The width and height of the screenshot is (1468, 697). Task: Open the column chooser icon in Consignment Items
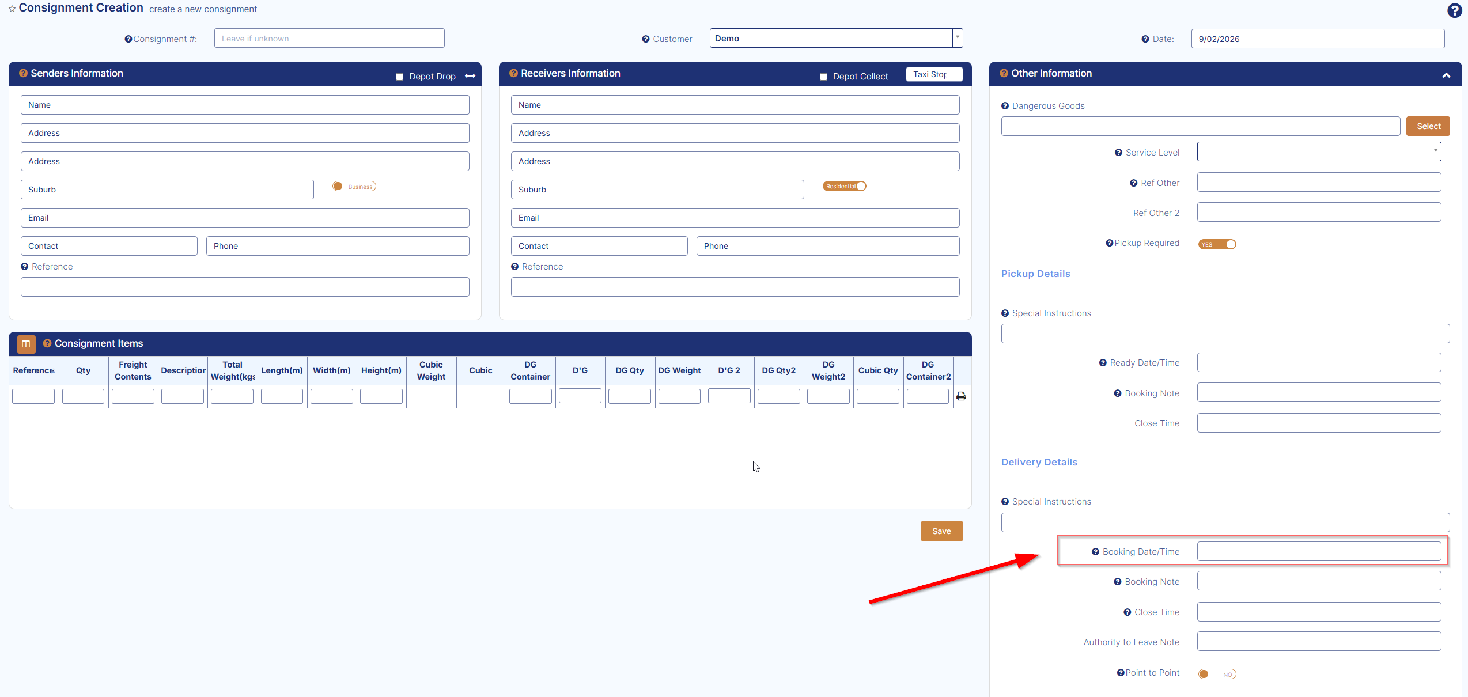[26, 344]
